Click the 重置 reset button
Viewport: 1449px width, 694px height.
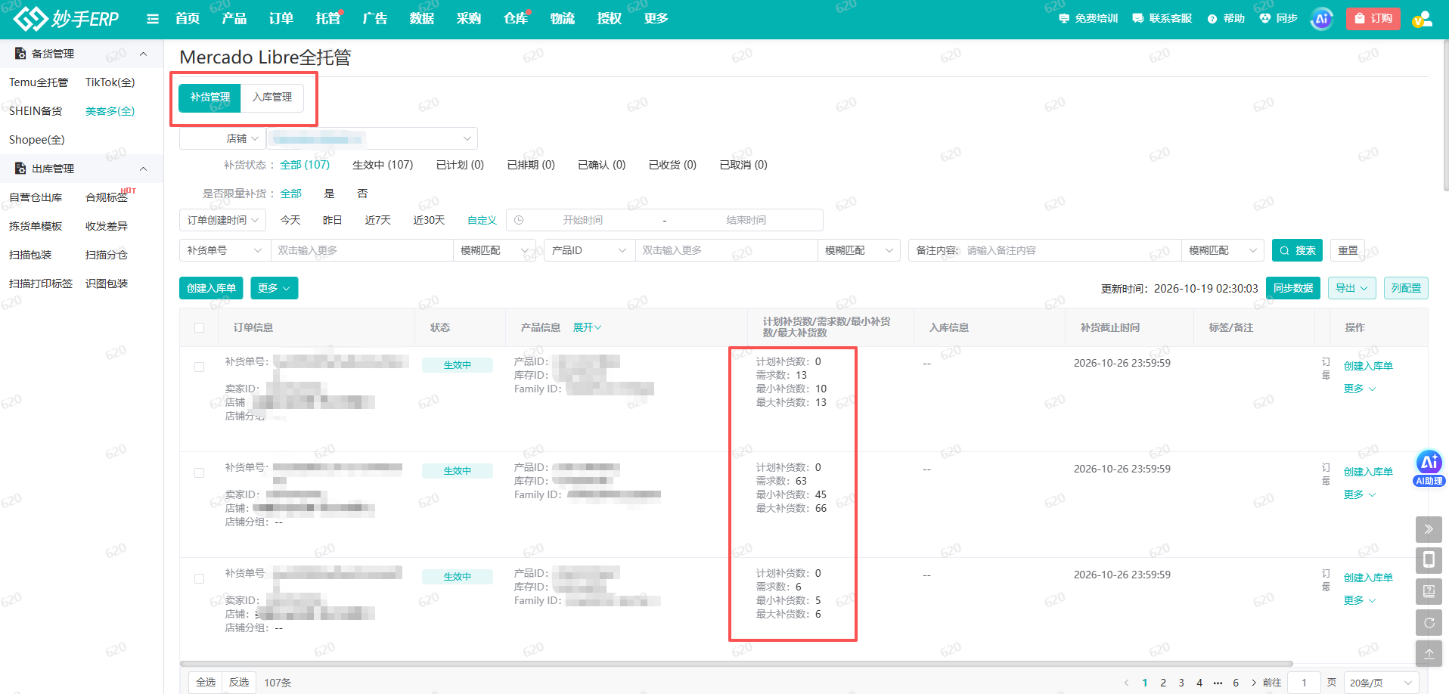pos(1348,250)
